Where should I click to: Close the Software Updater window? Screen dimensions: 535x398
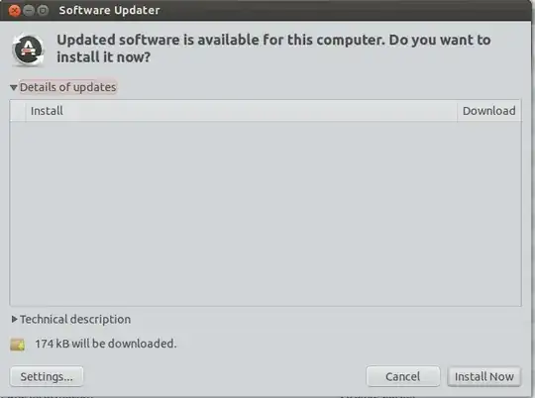click(14, 11)
